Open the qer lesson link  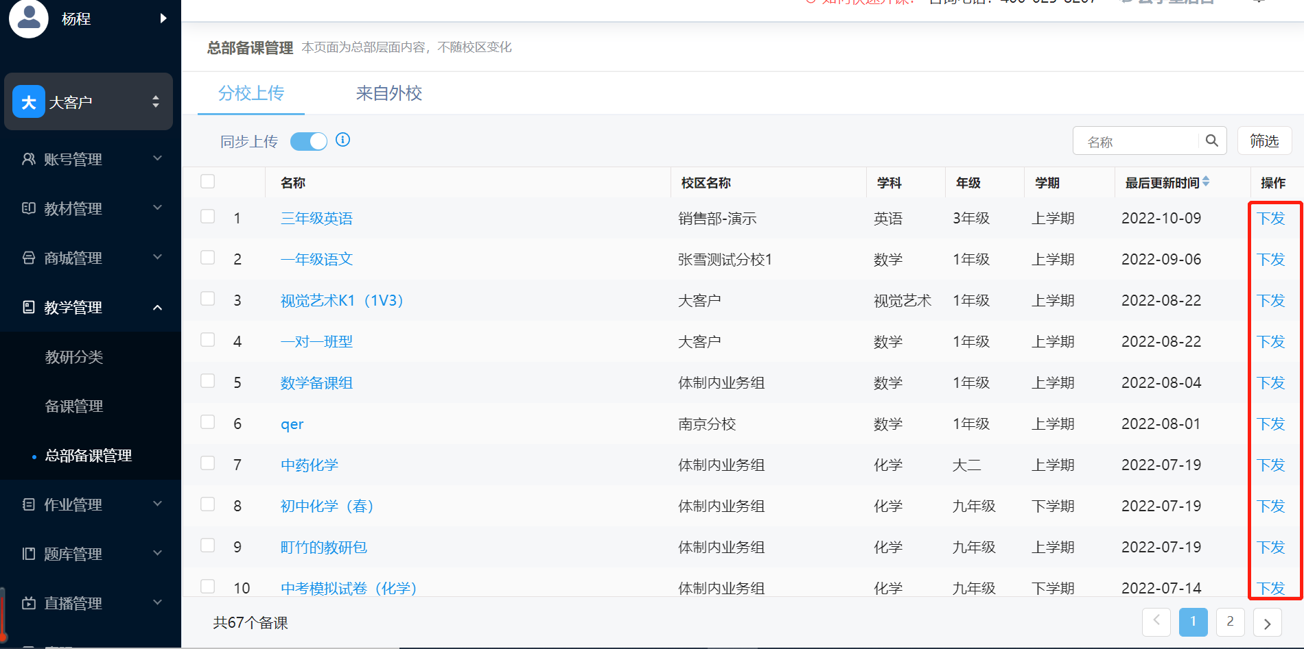click(x=292, y=425)
